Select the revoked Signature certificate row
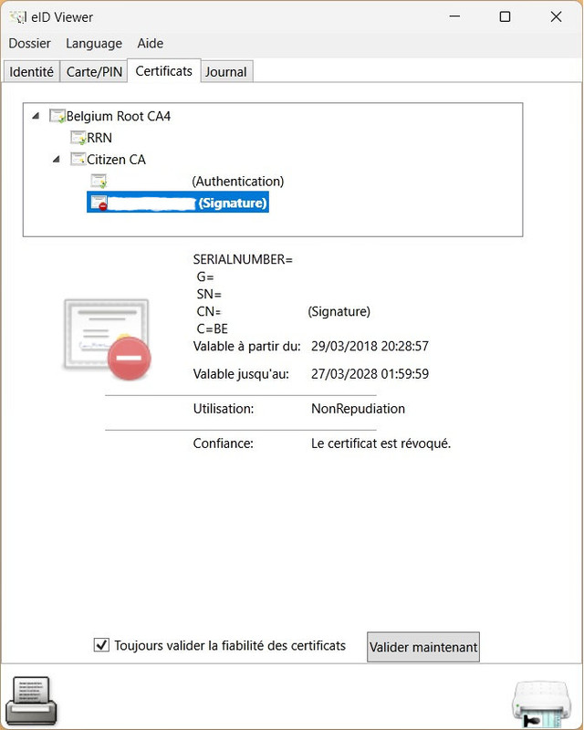 click(x=178, y=203)
